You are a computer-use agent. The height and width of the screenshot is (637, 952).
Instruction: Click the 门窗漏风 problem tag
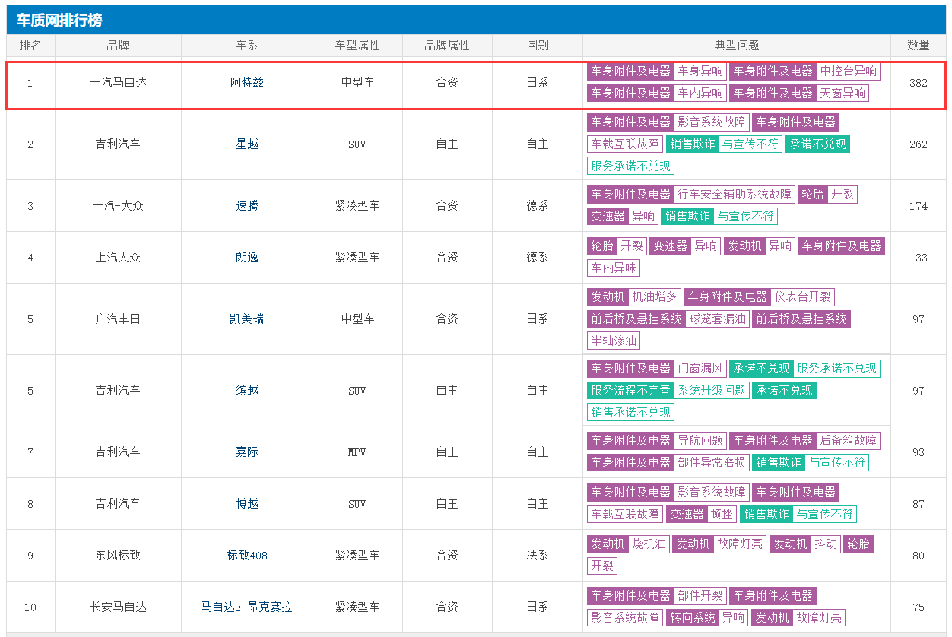pos(700,369)
